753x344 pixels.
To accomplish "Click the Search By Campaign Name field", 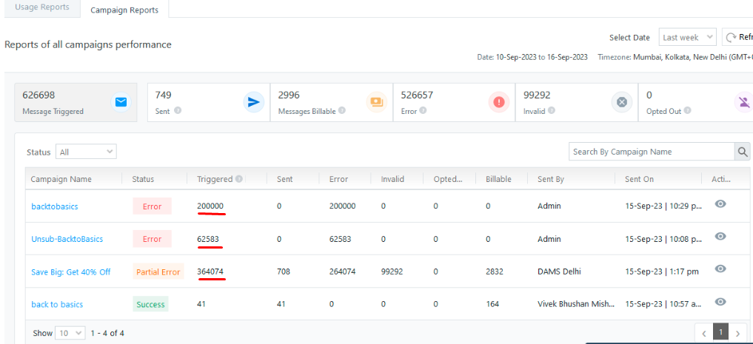I will tap(650, 152).
